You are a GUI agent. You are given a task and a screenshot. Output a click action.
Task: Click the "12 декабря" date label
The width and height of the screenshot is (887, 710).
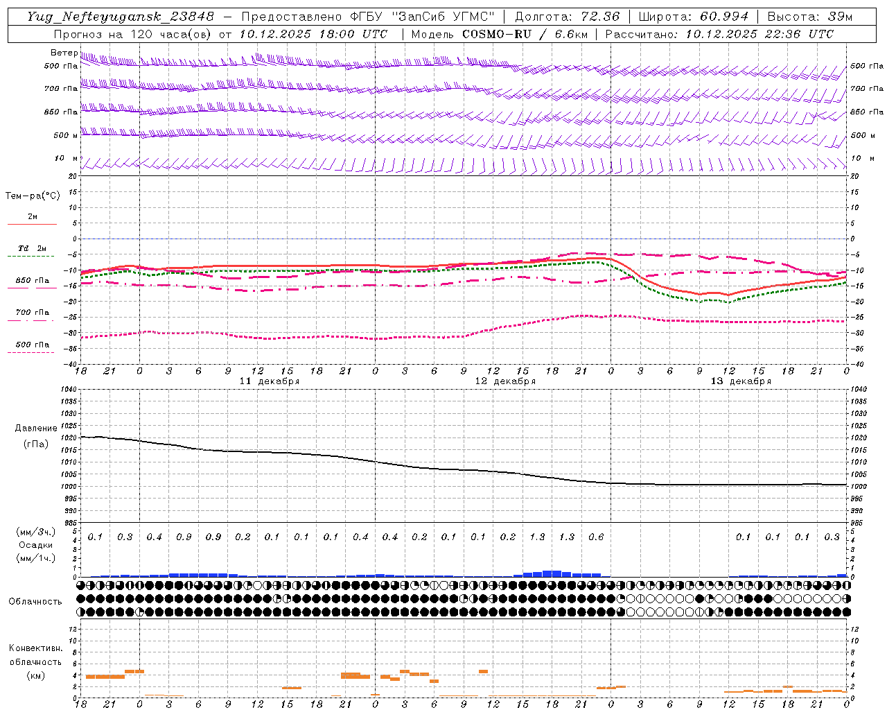[x=504, y=381]
